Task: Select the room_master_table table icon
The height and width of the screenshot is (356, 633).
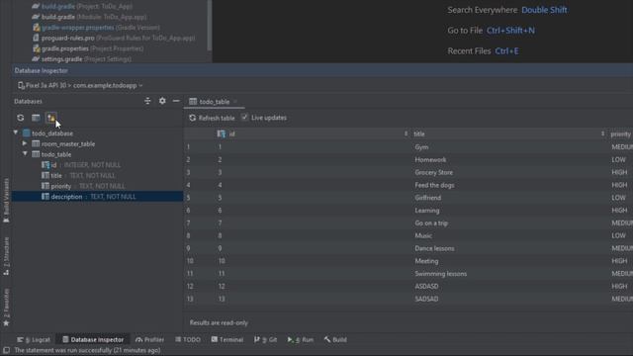Action: [x=36, y=143]
